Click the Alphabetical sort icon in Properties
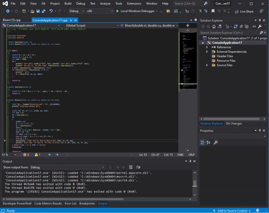 [208, 143]
